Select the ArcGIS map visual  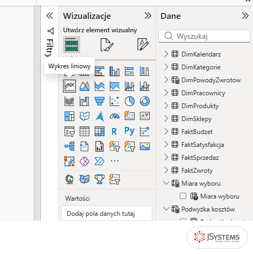(69, 161)
